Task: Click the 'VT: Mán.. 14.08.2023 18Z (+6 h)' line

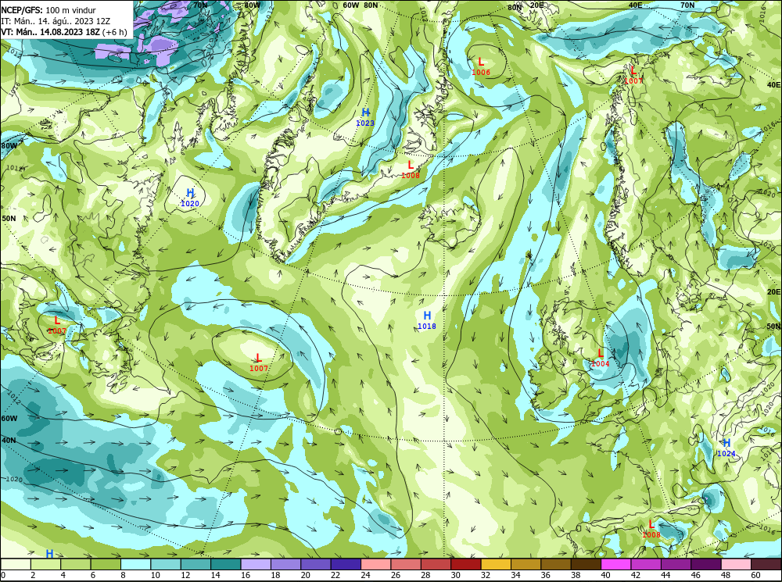Action: coord(64,32)
